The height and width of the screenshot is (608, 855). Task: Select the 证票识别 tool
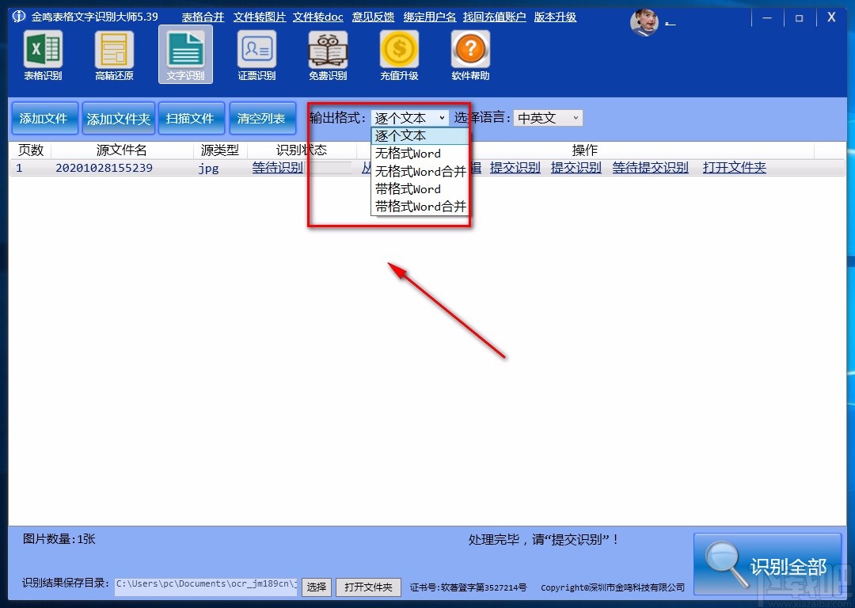[x=255, y=55]
